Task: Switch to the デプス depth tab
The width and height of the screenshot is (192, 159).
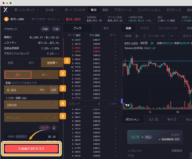Action: point(144,28)
